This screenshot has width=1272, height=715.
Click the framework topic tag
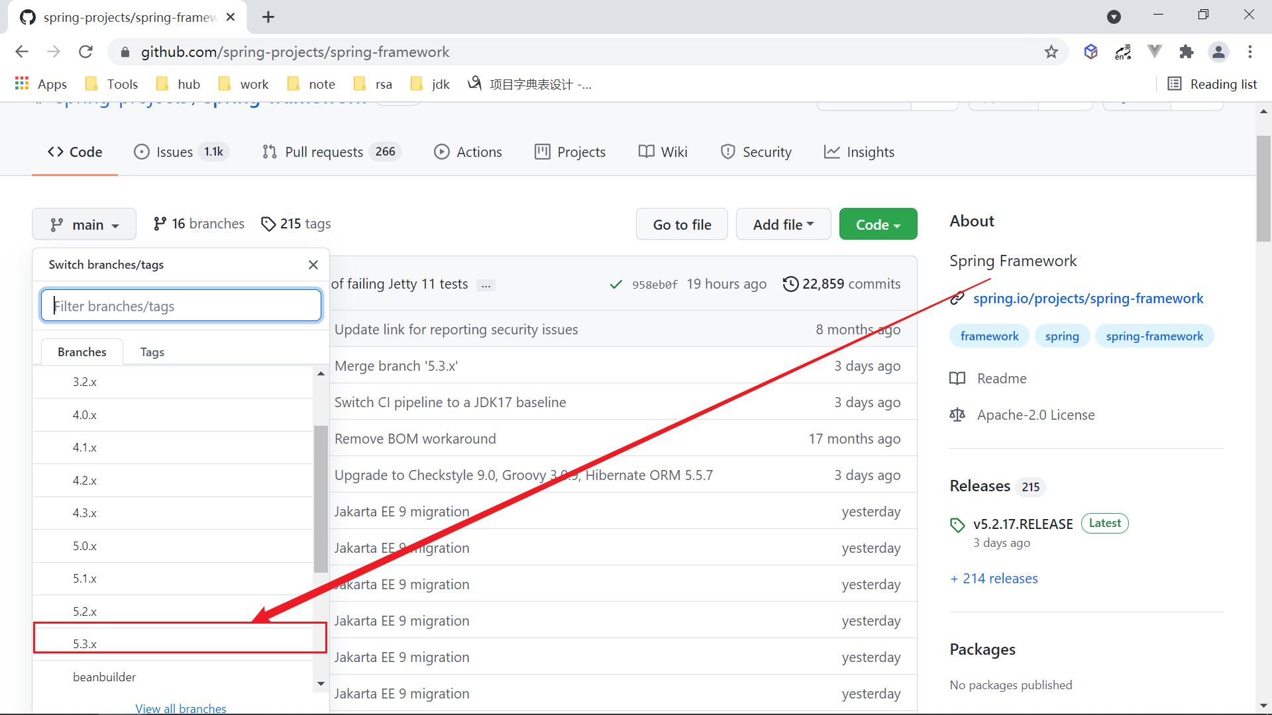pos(989,336)
